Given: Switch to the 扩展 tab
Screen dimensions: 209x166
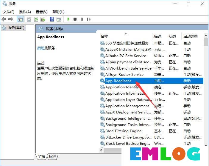Looking at the screenshot, I should click(x=42, y=156).
